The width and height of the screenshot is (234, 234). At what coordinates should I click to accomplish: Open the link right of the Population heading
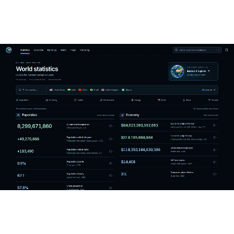(105, 115)
